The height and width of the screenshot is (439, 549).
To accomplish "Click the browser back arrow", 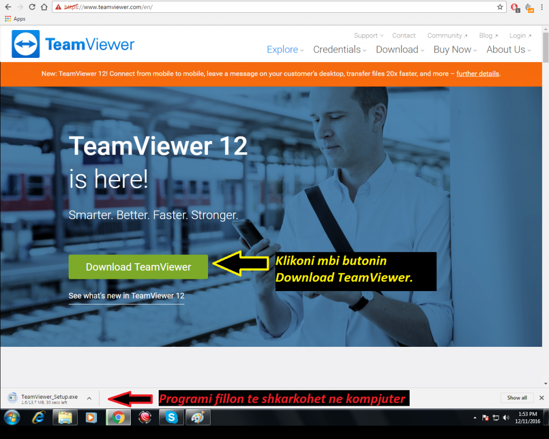I will (x=8, y=7).
